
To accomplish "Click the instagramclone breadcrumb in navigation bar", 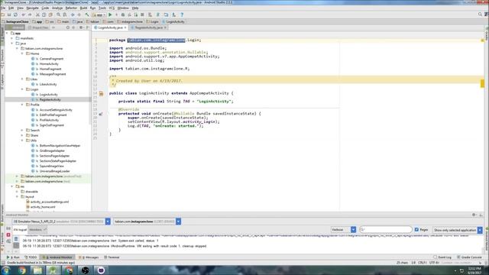I will pyautogui.click(x=130, y=22).
